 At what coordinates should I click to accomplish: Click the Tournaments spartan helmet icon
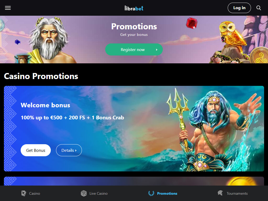click(x=220, y=193)
